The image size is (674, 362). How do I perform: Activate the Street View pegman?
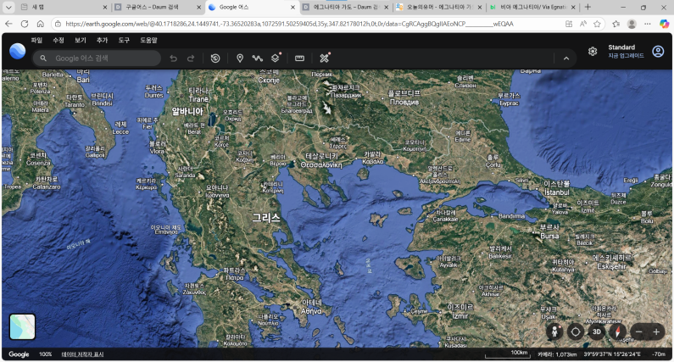555,332
